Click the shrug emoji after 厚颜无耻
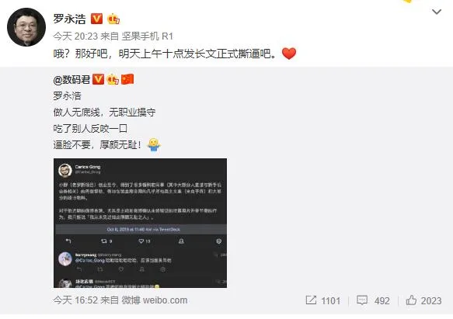The image size is (453, 319). 154,144
